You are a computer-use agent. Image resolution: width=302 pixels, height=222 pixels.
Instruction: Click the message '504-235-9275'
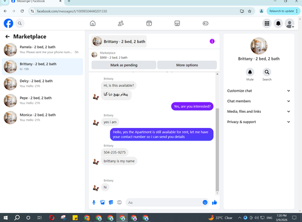tap(115, 152)
